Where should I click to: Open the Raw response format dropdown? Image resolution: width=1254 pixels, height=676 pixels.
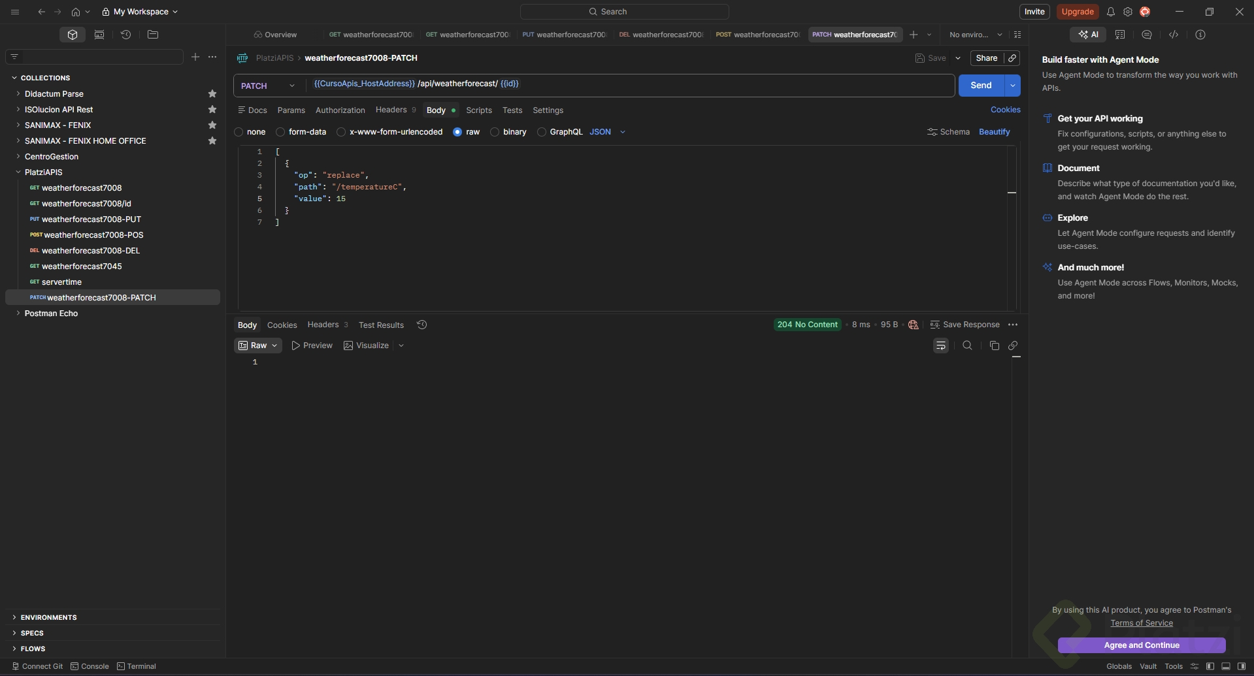pyautogui.click(x=258, y=346)
